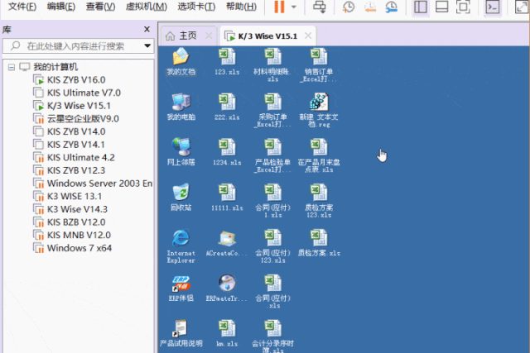Click the send Ctrl+Alt+Del toolbar icon
This screenshot has height=353, width=530.
[319, 7]
